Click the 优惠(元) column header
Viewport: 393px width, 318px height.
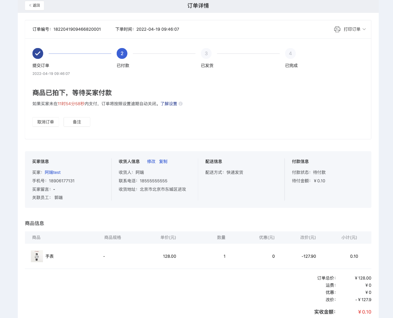point(267,237)
